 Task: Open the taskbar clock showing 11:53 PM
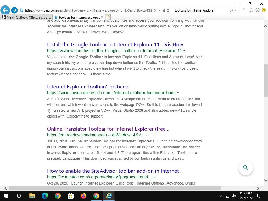click(x=245, y=196)
